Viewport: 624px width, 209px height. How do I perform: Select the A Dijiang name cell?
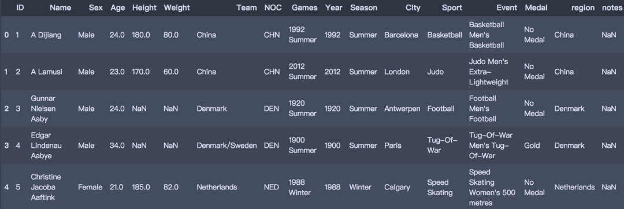(x=46, y=35)
